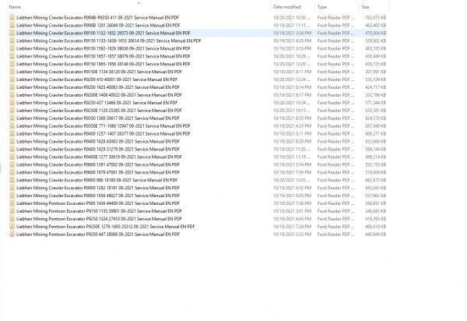Screen dimensions: 467x321
Task: Click date modified 10/19/2021 4:35 PM
Action: click(292, 41)
